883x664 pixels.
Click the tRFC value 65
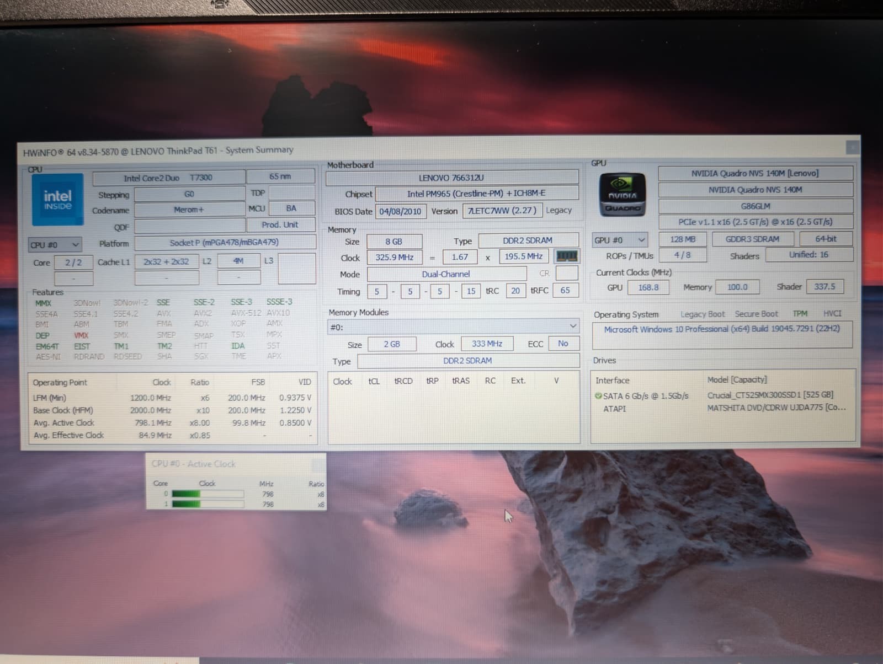pyautogui.click(x=565, y=290)
